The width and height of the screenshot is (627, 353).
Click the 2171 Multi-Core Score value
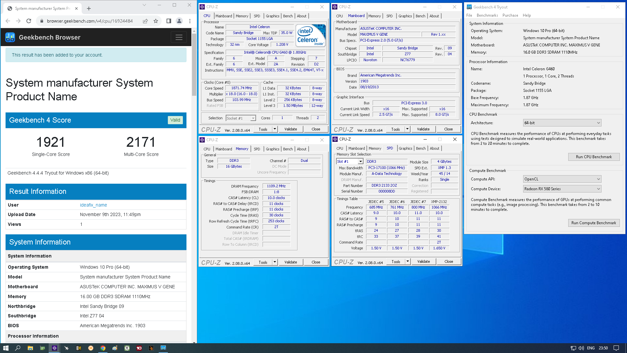point(141,142)
